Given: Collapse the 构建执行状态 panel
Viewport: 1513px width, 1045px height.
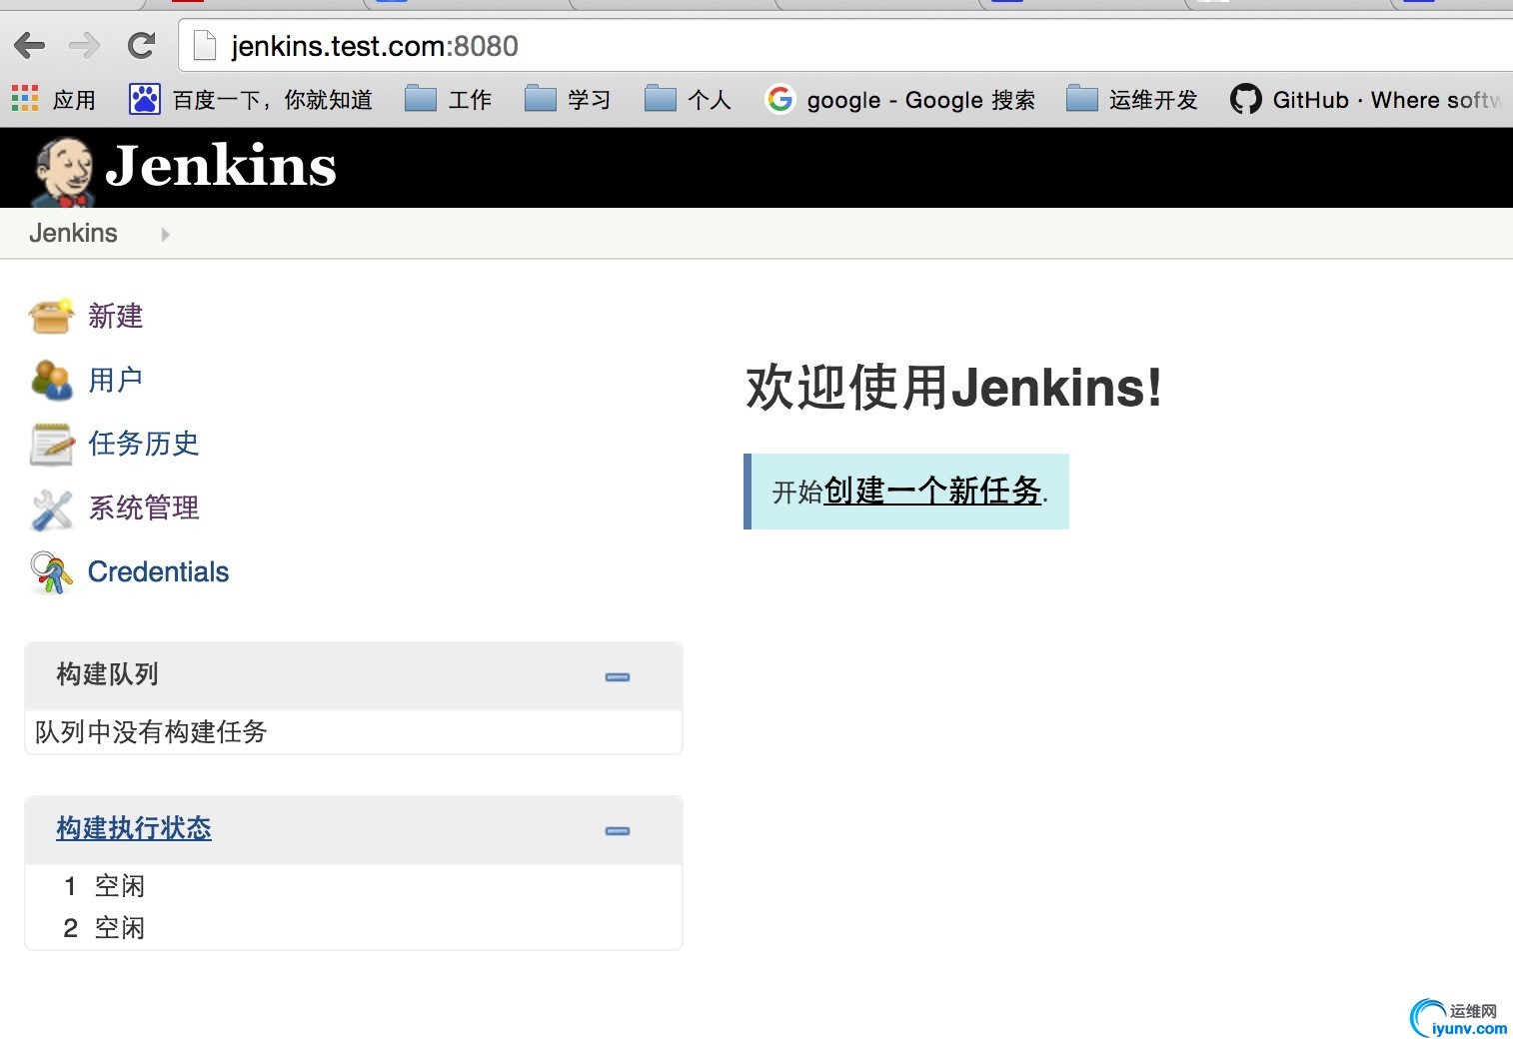Looking at the screenshot, I should pos(618,831).
